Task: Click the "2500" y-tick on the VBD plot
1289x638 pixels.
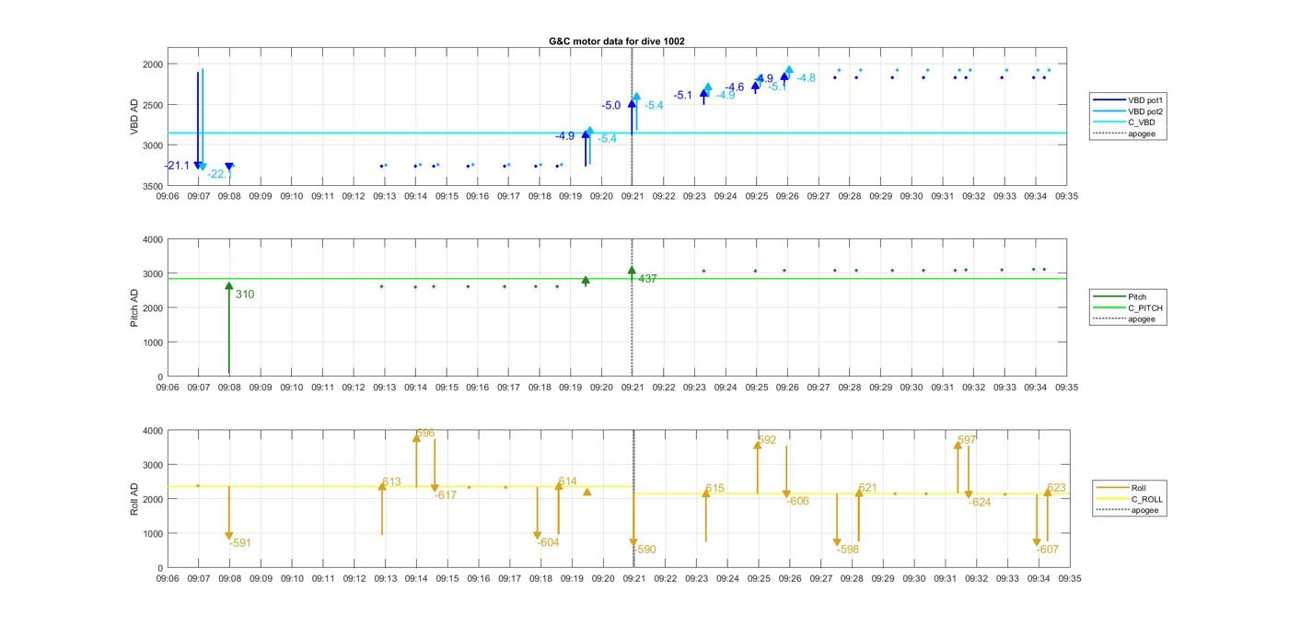Action: tap(153, 105)
